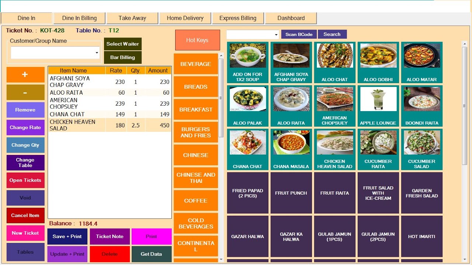Image resolution: width=472 pixels, height=265 pixels.
Task: Click the Hot Keys button
Action: (197, 40)
